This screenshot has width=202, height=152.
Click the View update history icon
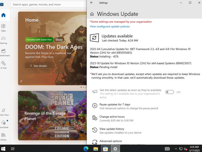coord(95,130)
